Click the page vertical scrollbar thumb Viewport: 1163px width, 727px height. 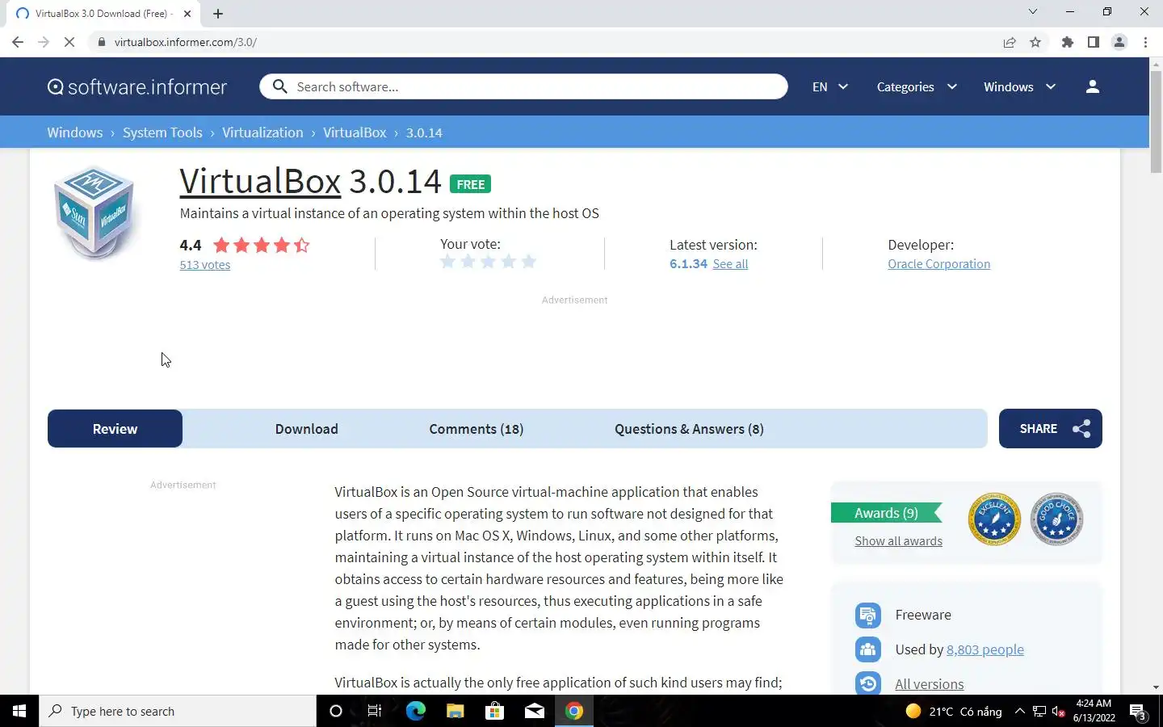1156,121
